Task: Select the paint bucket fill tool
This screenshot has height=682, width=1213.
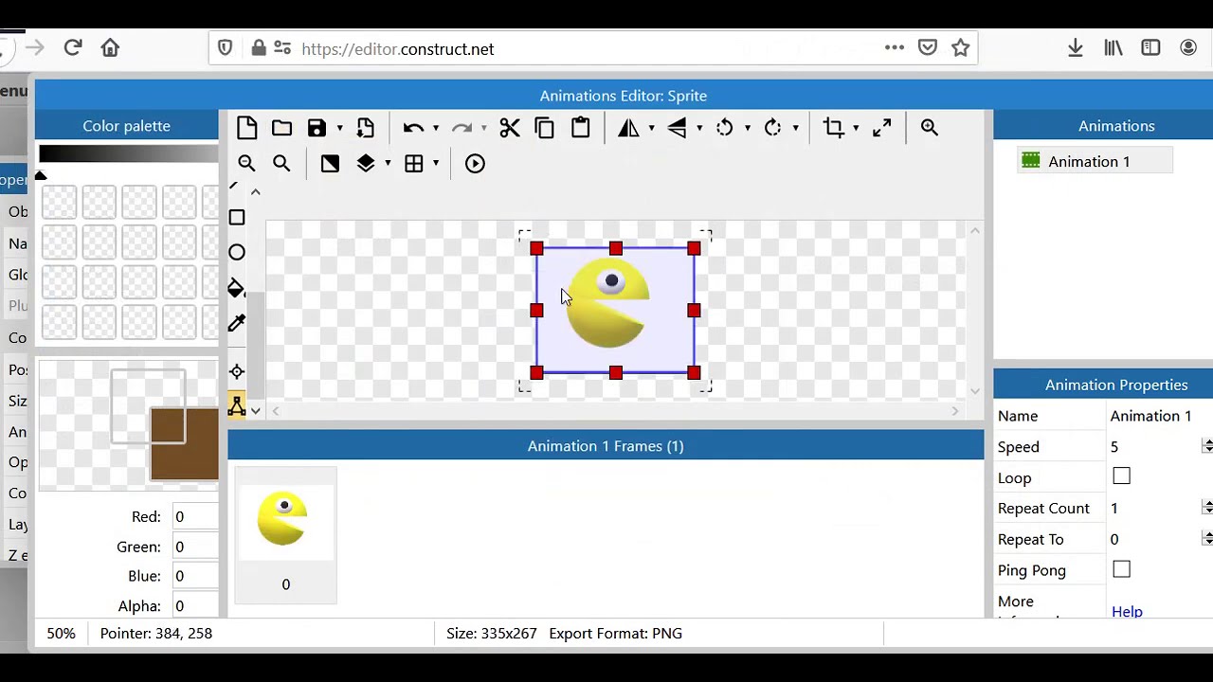Action: pos(237,288)
